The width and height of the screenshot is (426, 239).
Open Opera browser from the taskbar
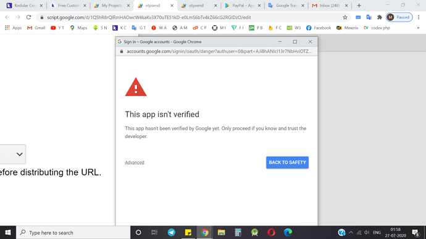pyautogui.click(x=271, y=232)
